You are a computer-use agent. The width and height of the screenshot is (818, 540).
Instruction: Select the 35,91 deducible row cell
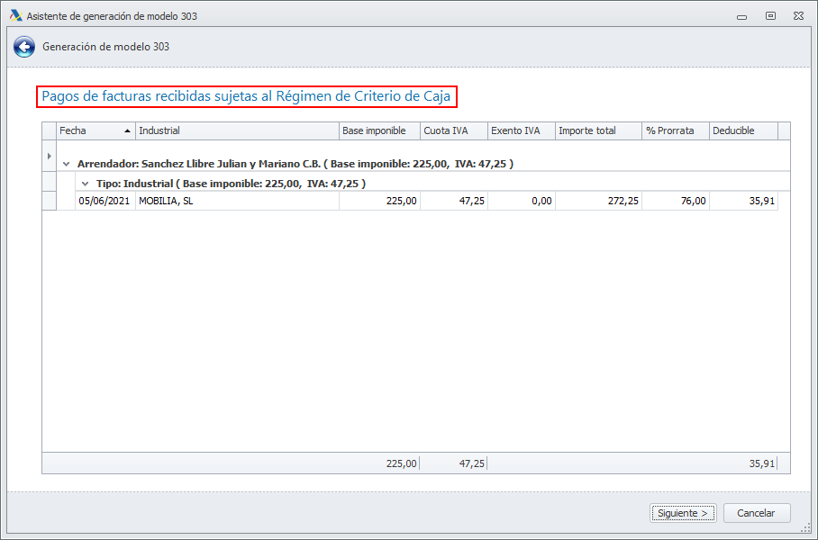[x=743, y=201]
